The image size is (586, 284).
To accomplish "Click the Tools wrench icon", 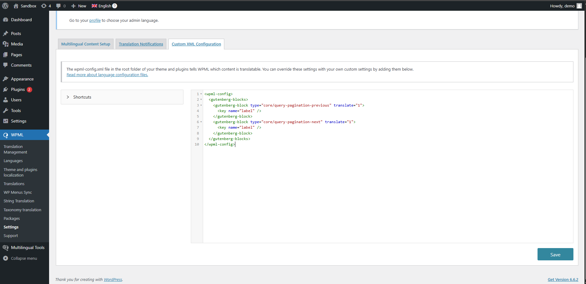I will (6, 111).
